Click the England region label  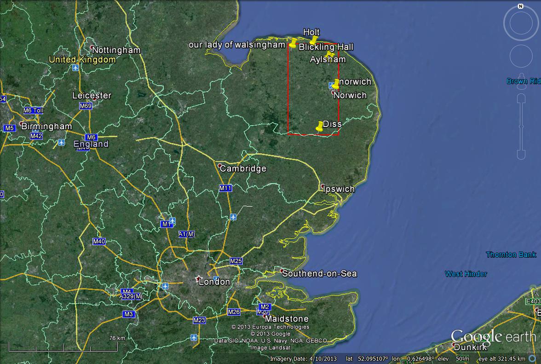tap(91, 144)
